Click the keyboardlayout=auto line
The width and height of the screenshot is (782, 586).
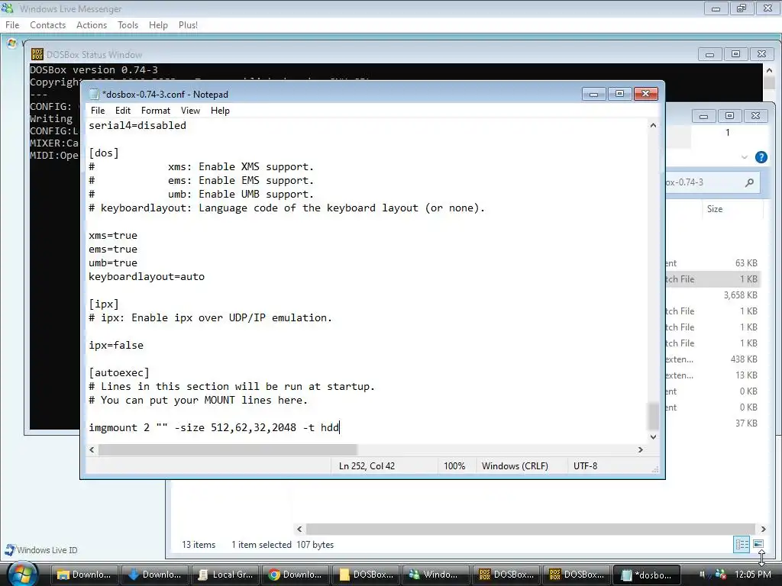tap(147, 276)
